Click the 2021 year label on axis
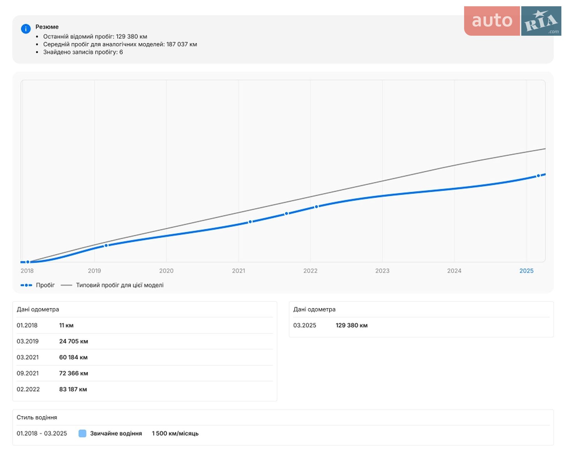The height and width of the screenshot is (451, 567). click(238, 271)
